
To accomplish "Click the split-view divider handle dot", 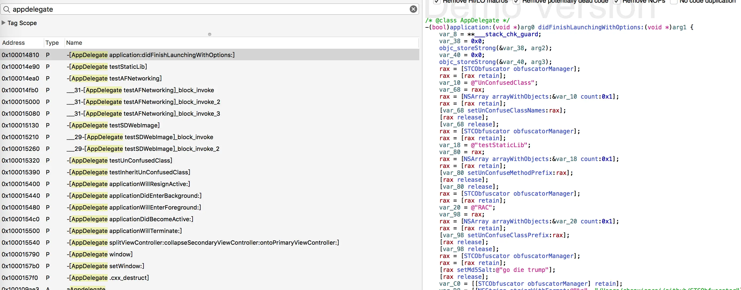I will point(209,34).
